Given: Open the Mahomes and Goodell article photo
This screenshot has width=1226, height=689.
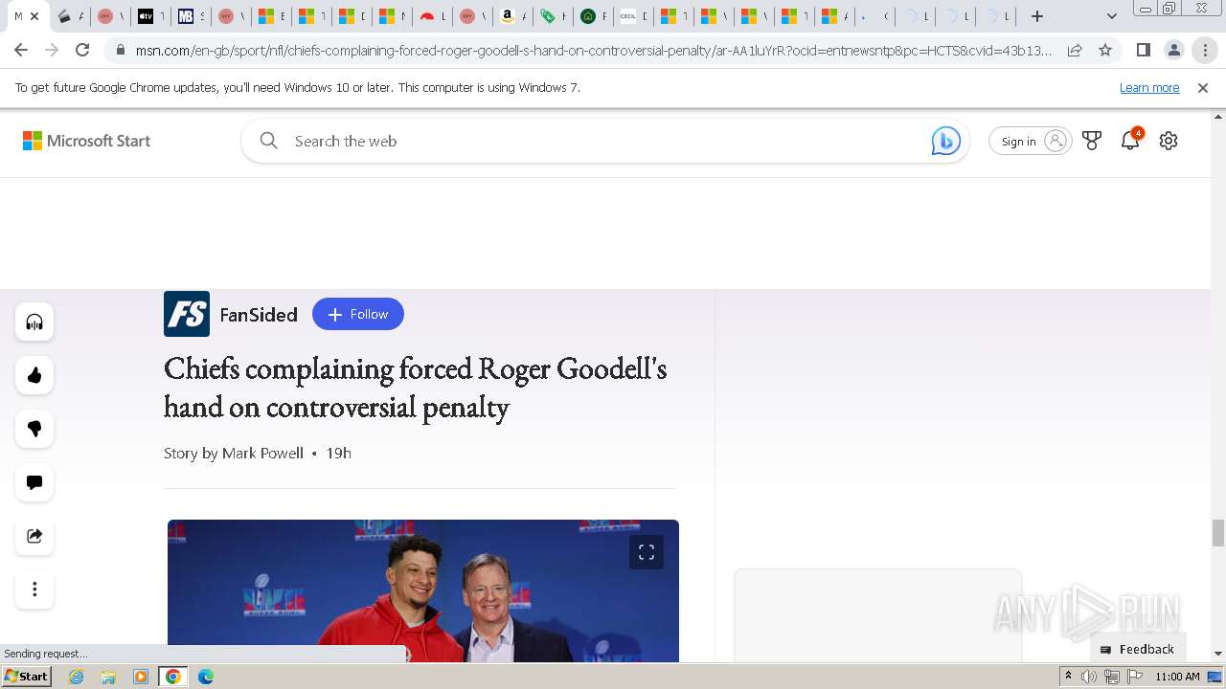Looking at the screenshot, I should click(423, 590).
